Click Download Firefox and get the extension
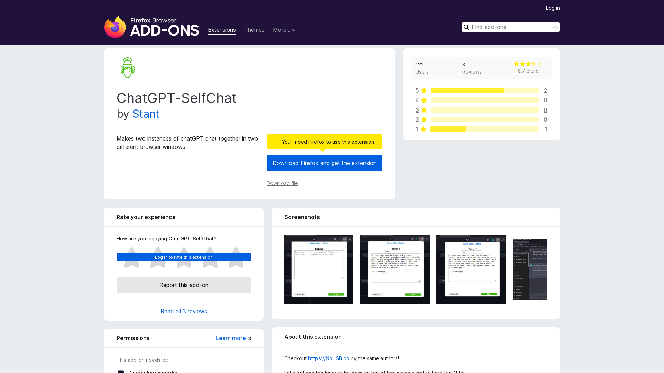Screen dimensions: 664x373 click(324, 163)
